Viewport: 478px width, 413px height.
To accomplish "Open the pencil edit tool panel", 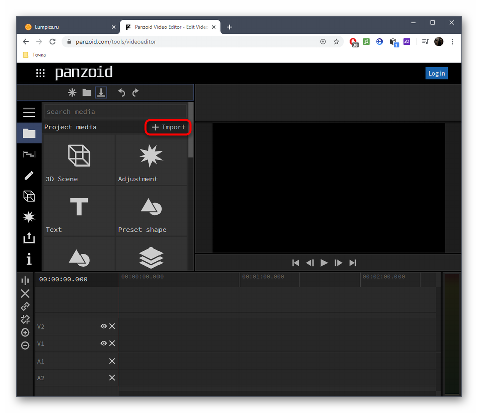I will 29,175.
